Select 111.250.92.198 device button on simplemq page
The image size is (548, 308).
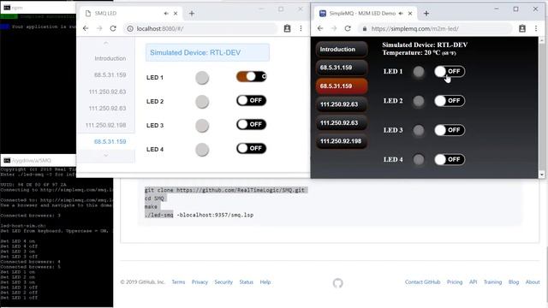pyautogui.click(x=342, y=141)
